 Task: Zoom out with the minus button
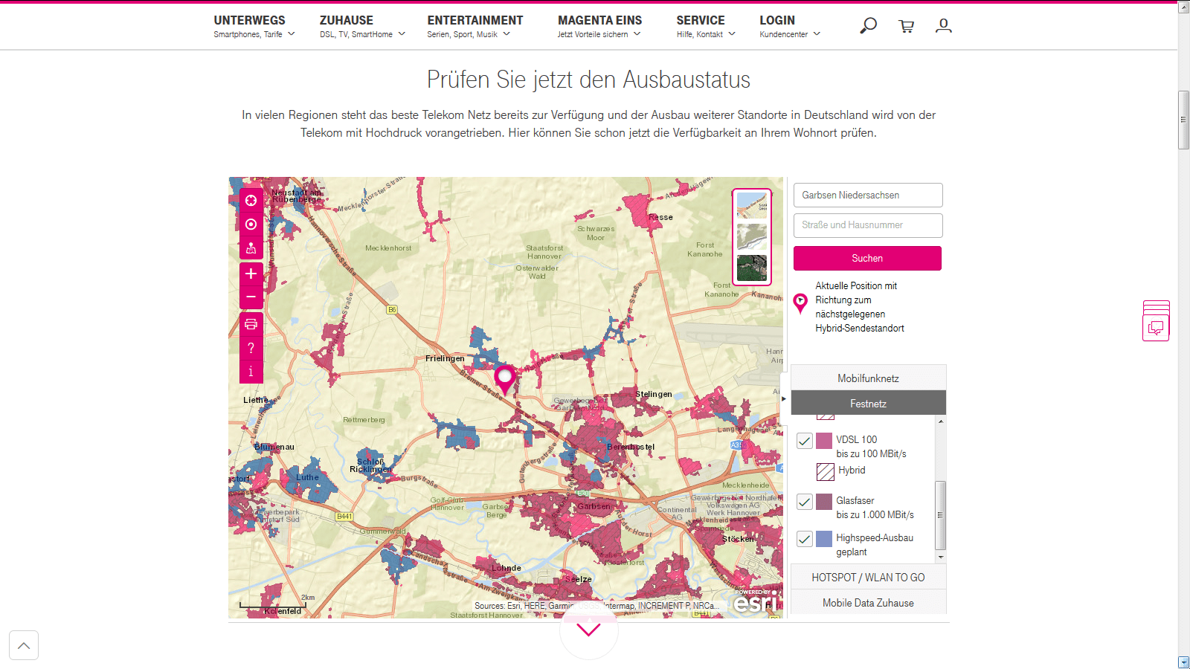[251, 297]
